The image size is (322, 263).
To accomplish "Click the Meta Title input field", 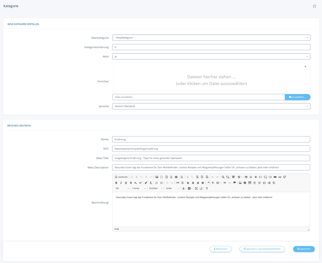I will coord(211,158).
